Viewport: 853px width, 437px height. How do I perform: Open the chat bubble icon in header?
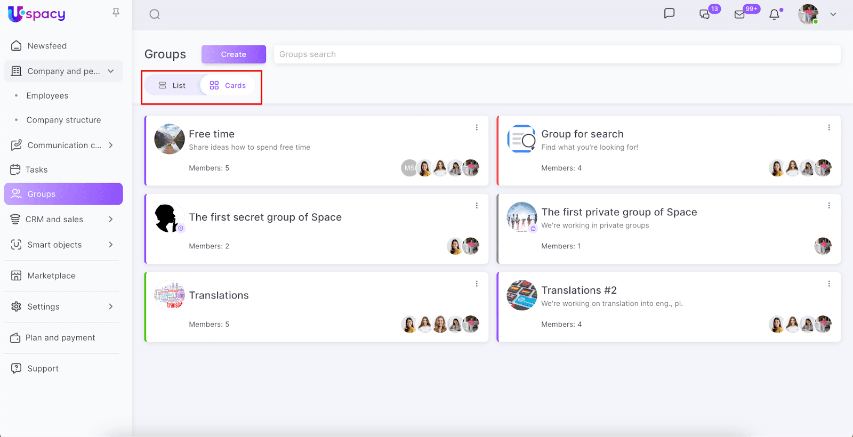coord(669,14)
